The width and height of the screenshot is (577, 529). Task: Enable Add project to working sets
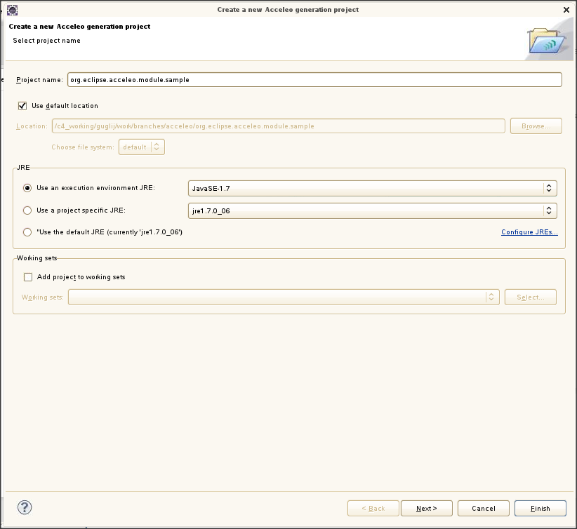pos(28,277)
